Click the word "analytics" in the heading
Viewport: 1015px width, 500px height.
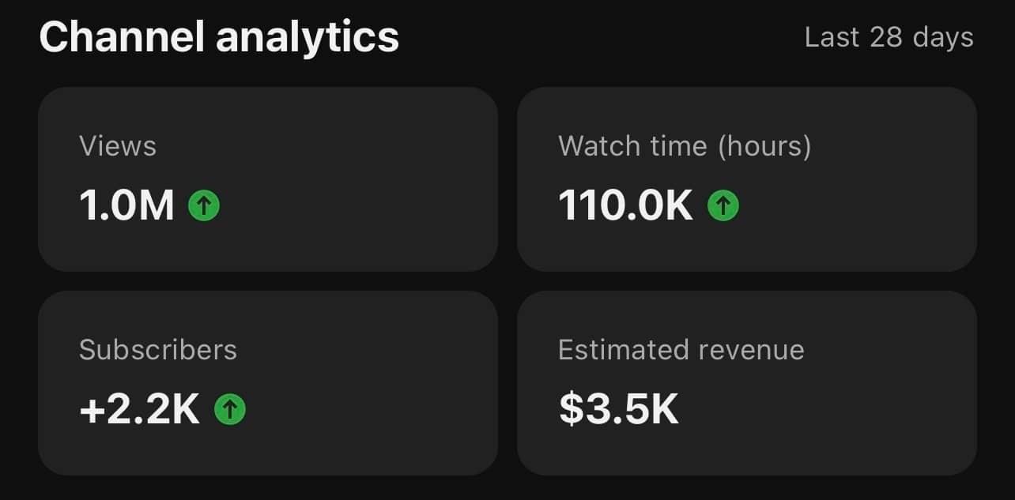tap(308, 38)
